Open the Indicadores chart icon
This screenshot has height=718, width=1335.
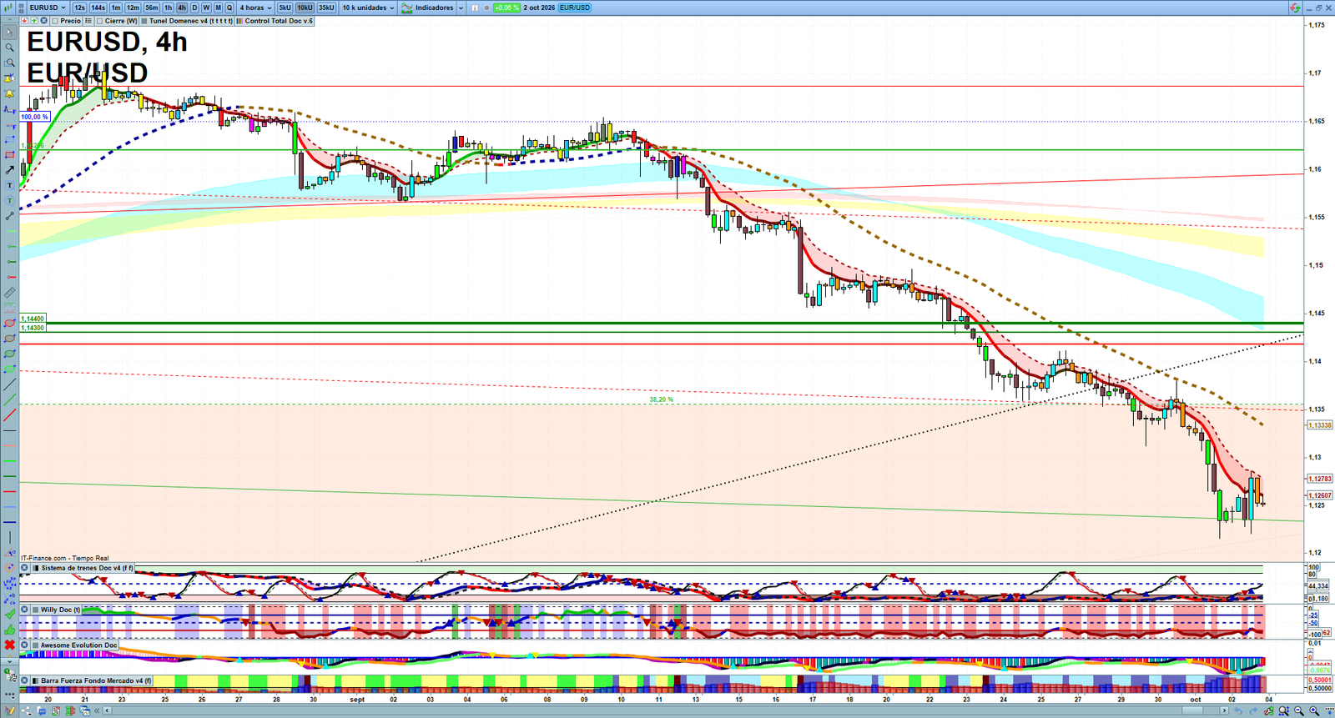(x=407, y=8)
